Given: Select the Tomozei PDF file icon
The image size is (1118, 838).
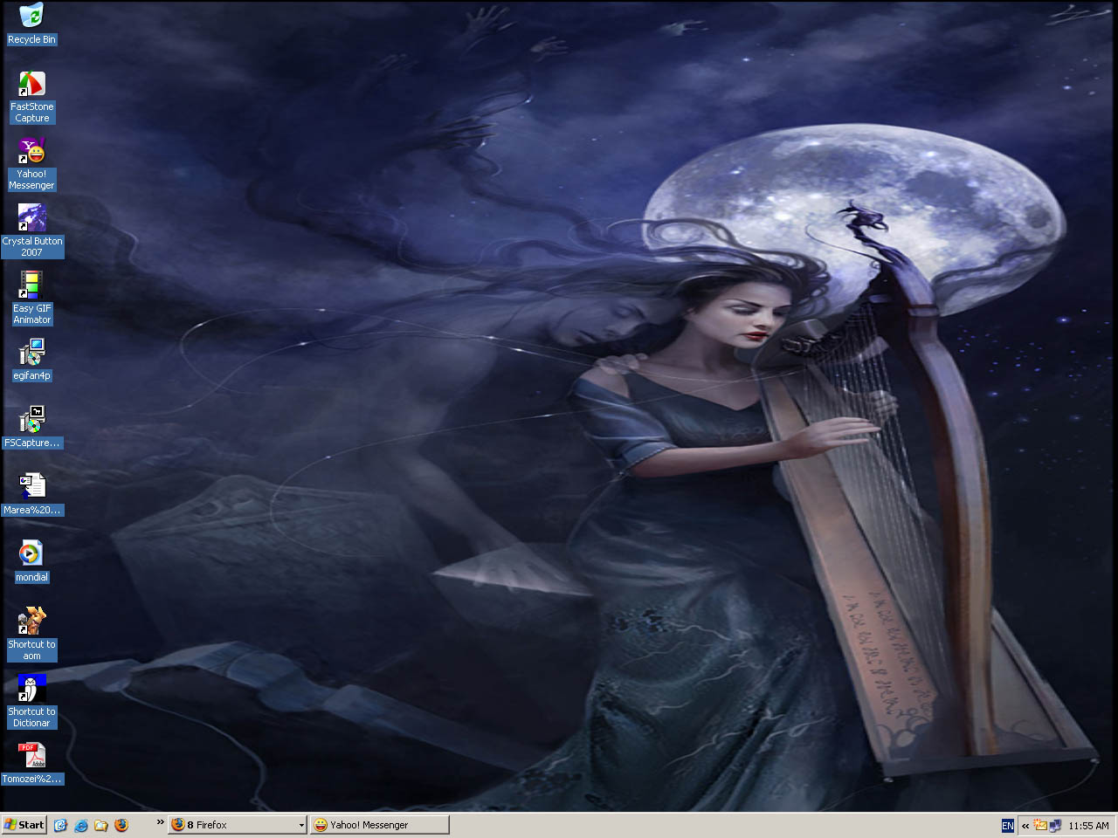Looking at the screenshot, I should [x=31, y=755].
